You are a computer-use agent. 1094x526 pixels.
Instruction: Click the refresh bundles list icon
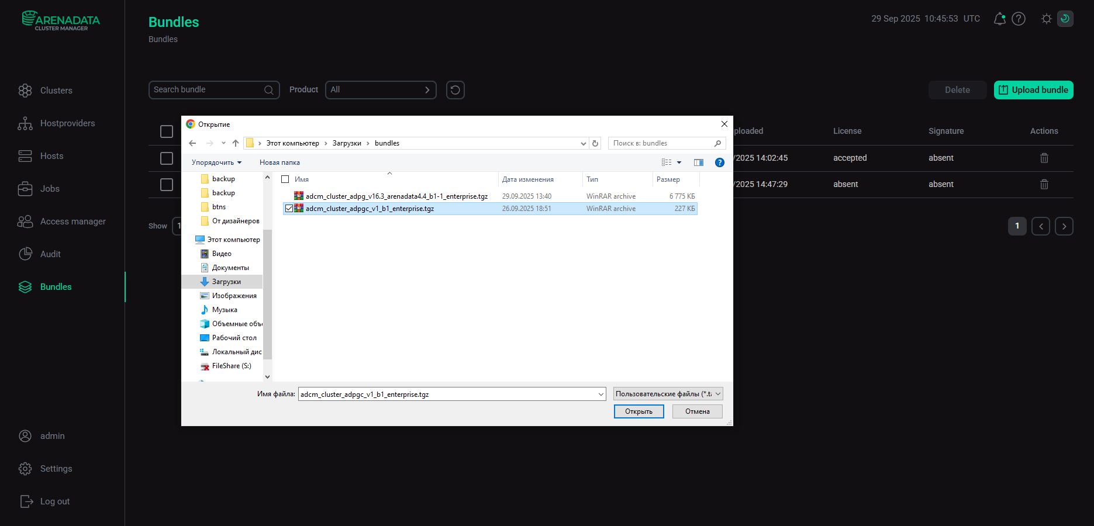tap(455, 90)
